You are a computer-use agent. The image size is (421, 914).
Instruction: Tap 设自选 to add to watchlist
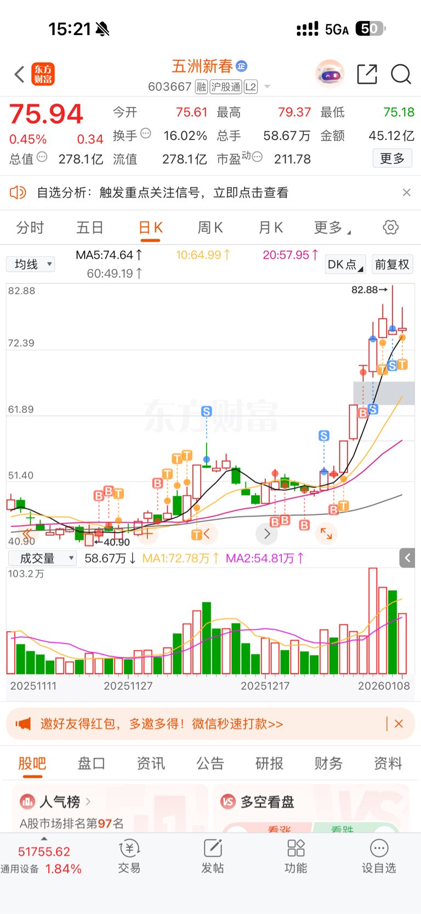[379, 856]
